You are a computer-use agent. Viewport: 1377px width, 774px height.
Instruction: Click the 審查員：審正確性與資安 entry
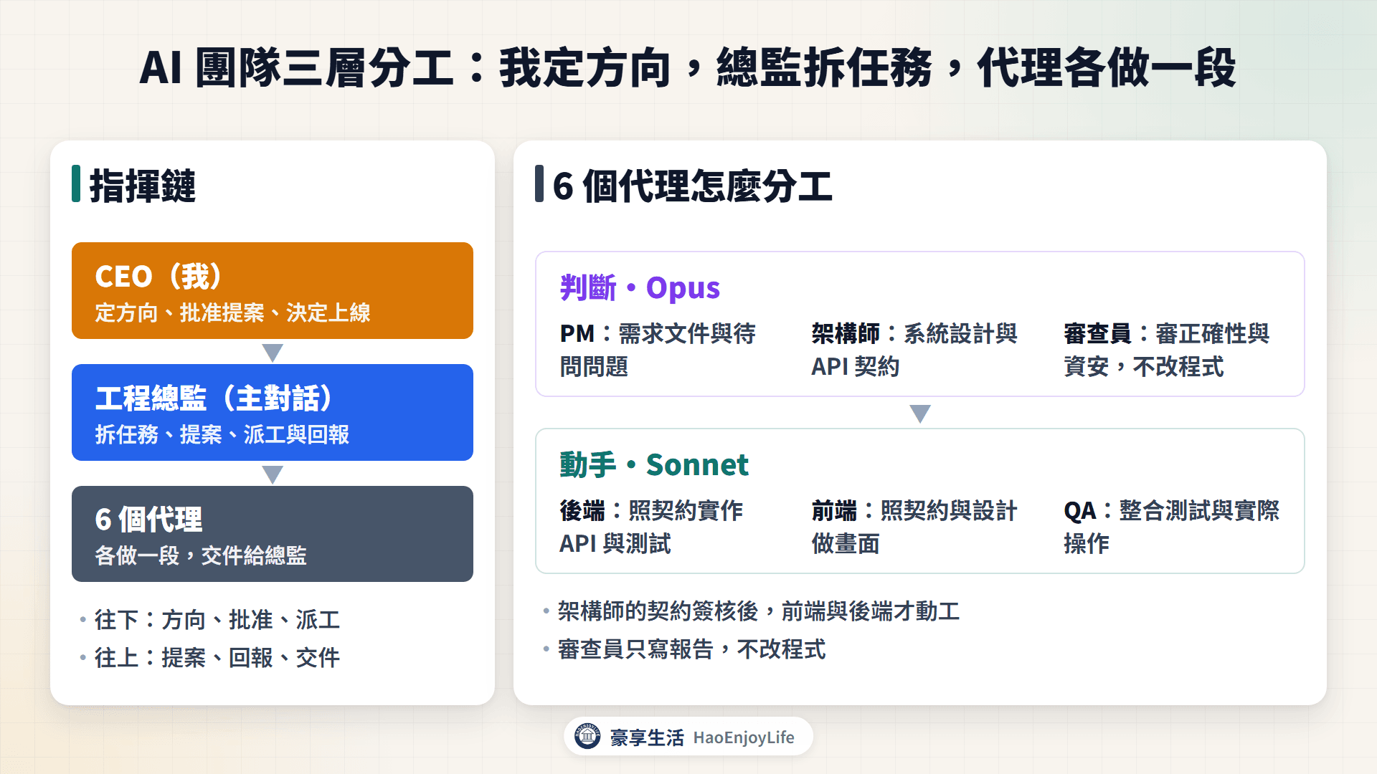1166,350
